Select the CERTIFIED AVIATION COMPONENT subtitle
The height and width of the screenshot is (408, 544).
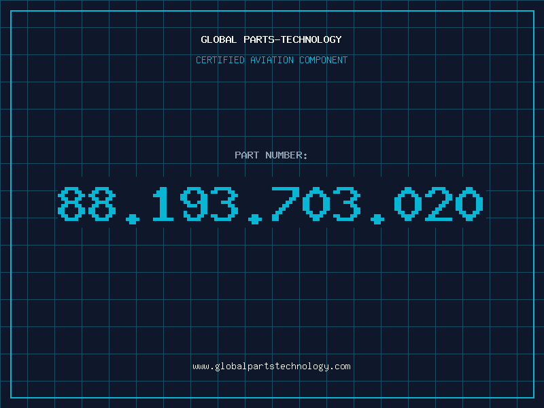tap(271, 60)
